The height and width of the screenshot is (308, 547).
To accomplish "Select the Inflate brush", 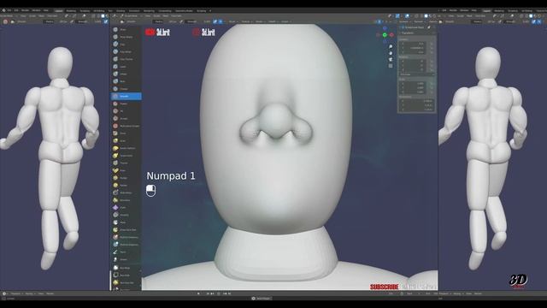I will click(x=126, y=74).
